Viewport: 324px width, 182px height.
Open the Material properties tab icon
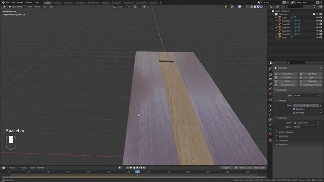(270, 134)
